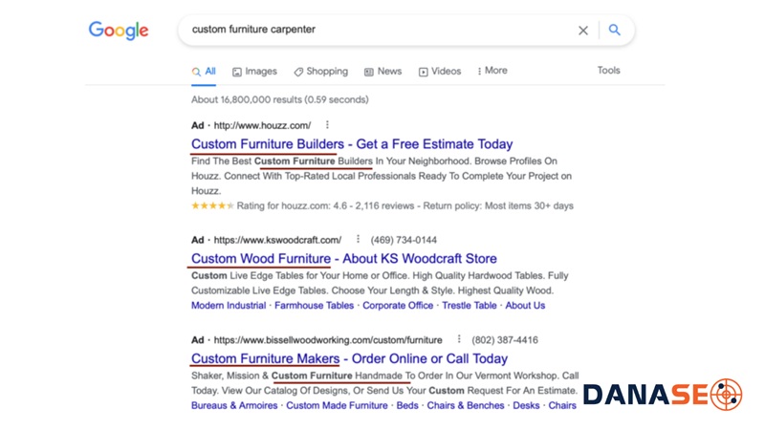
Task: Open three-dot menu beside kswoodcraft.com ad
Action: point(358,239)
